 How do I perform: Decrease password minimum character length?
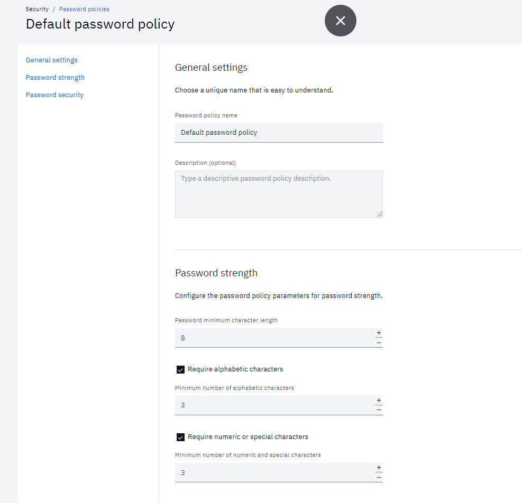point(379,343)
